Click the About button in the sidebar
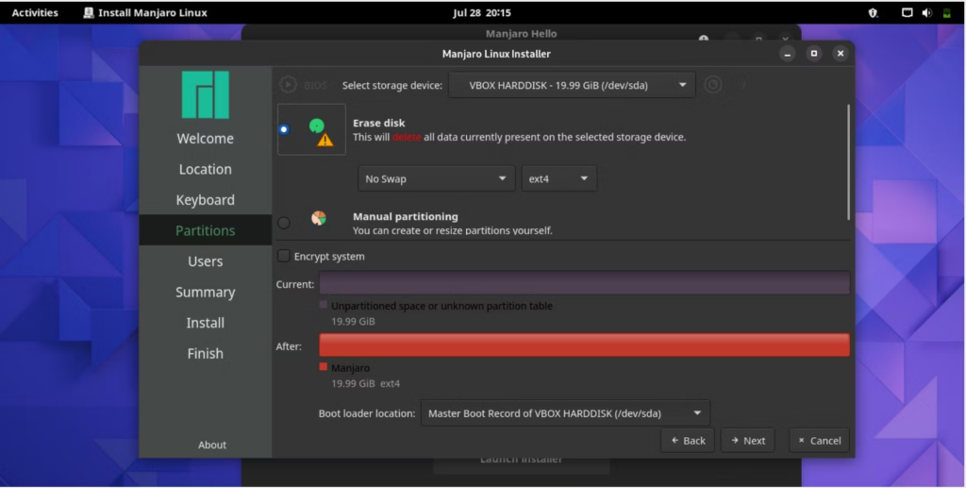 pyautogui.click(x=212, y=445)
